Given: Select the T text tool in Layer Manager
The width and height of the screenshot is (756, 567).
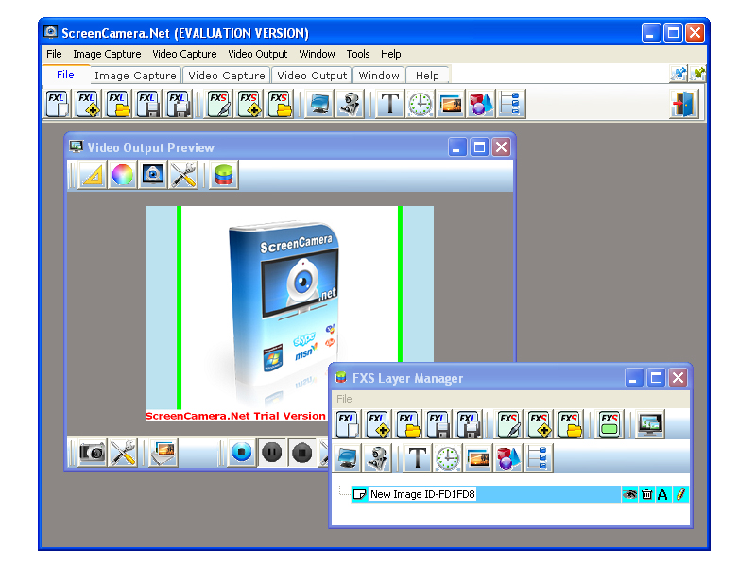Looking at the screenshot, I should coord(418,458).
